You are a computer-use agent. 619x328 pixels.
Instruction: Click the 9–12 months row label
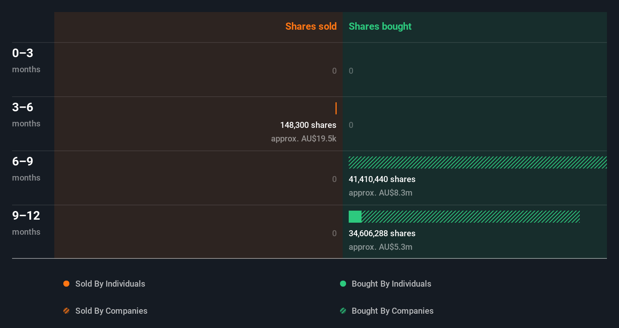pos(26,223)
